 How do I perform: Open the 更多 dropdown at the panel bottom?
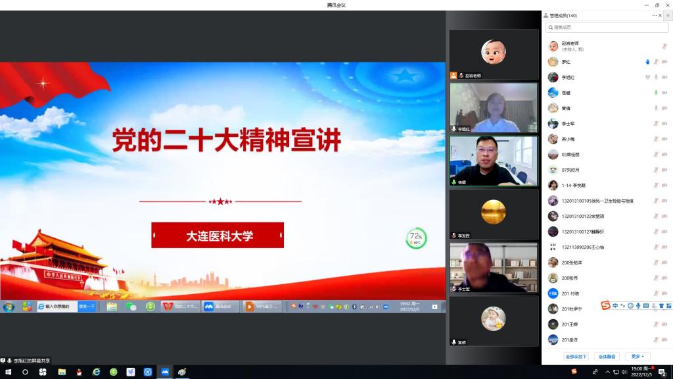click(638, 357)
